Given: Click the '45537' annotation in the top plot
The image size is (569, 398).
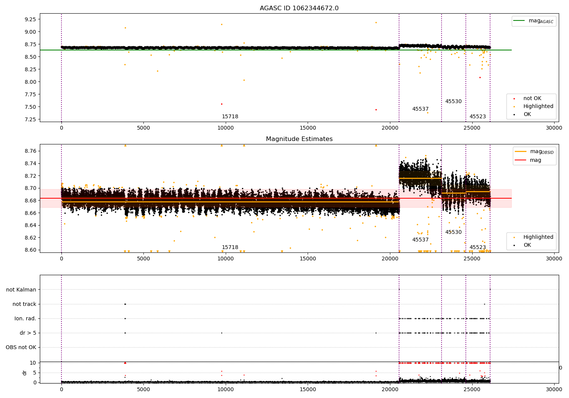Looking at the screenshot, I should pyautogui.click(x=420, y=109).
